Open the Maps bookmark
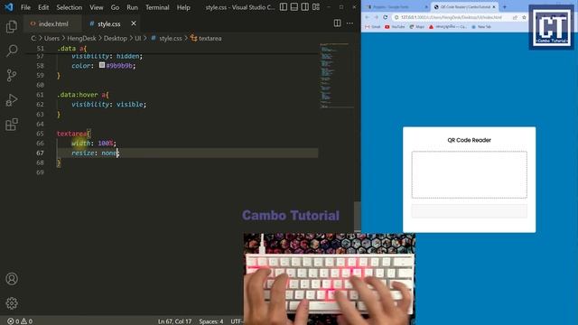The width and height of the screenshot is (578, 325). [417, 27]
